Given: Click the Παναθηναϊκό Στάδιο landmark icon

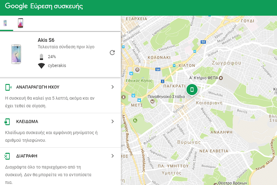Looking at the screenshot, I should pos(152,101).
